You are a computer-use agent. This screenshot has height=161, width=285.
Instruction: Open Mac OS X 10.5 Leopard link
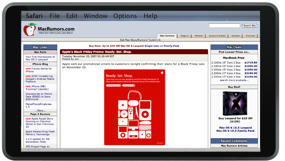235,128
